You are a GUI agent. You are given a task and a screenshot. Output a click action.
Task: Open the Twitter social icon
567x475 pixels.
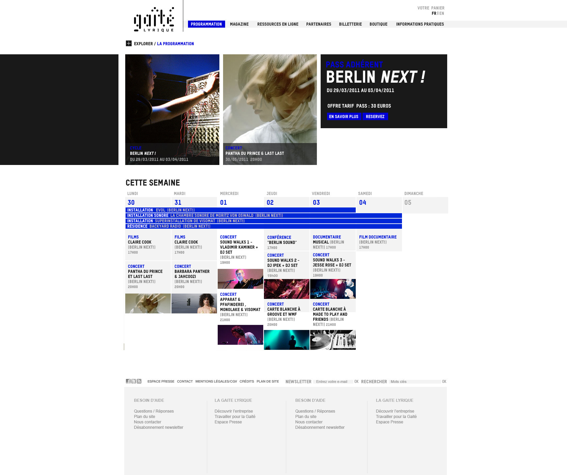134,381
